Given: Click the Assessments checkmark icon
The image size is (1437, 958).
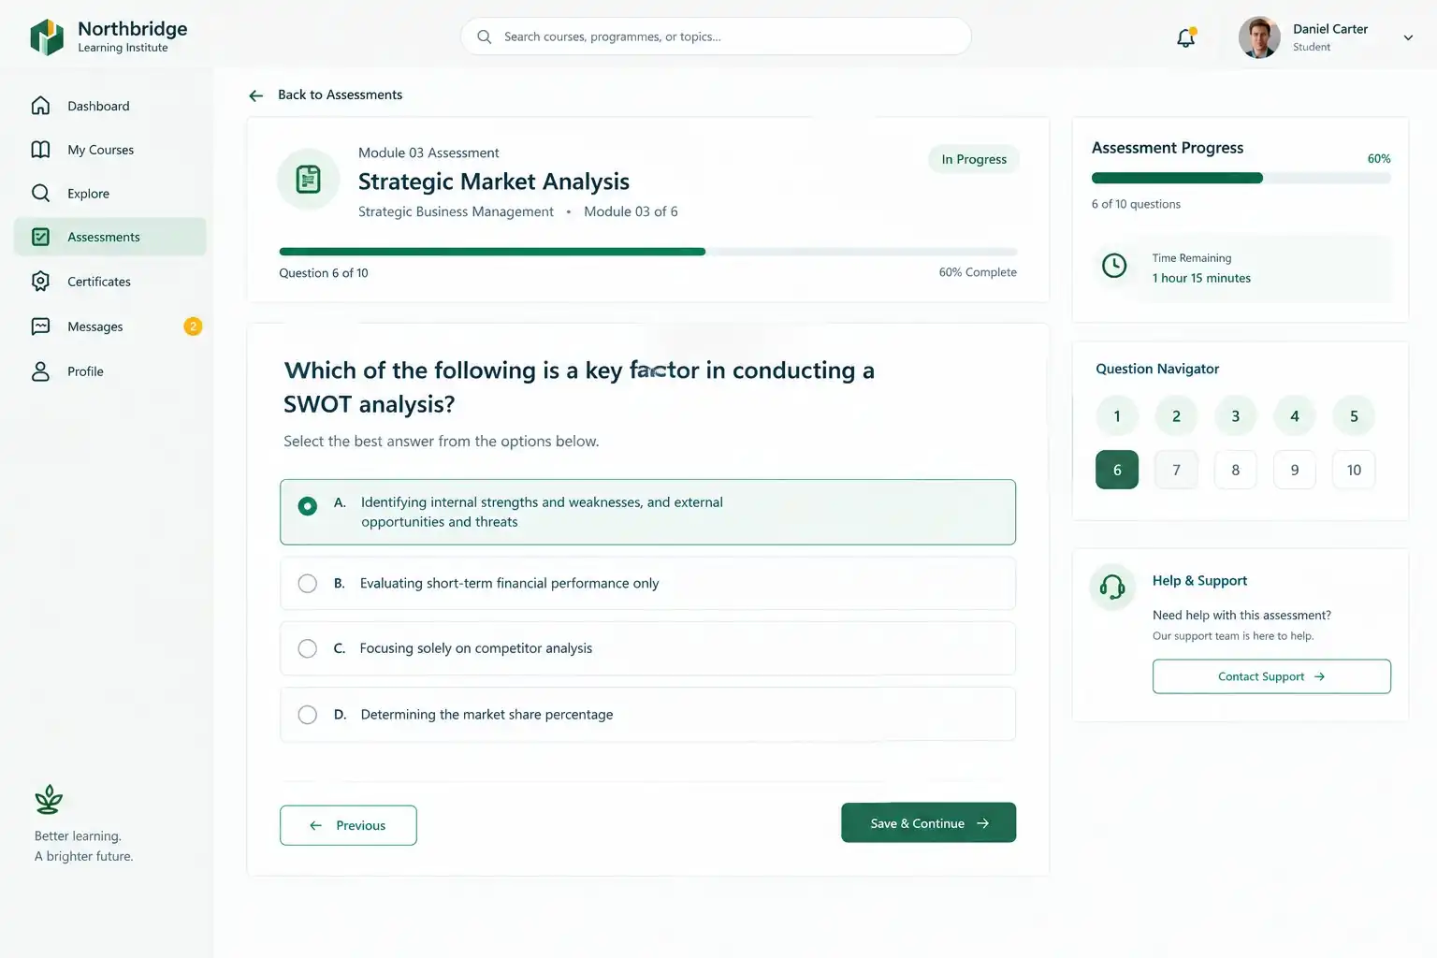Looking at the screenshot, I should click(x=40, y=237).
